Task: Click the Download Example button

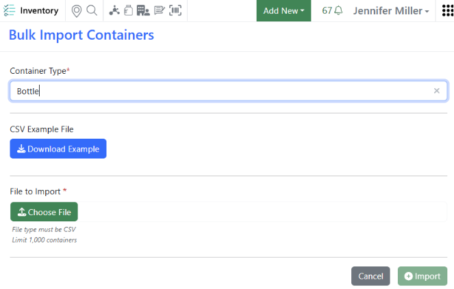Action: (58, 149)
